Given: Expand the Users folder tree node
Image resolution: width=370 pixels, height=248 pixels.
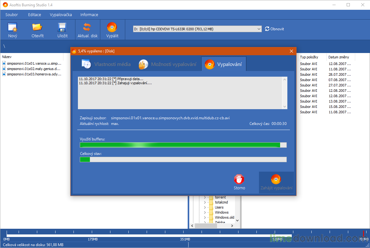Looking at the screenshot, I should (x=205, y=208).
